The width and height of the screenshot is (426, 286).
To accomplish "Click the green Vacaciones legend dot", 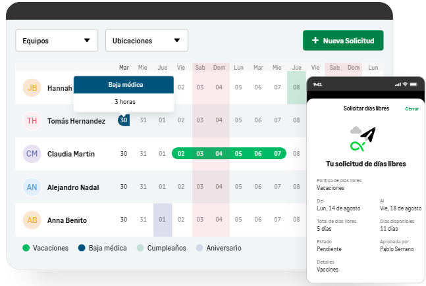I will 26,249.
